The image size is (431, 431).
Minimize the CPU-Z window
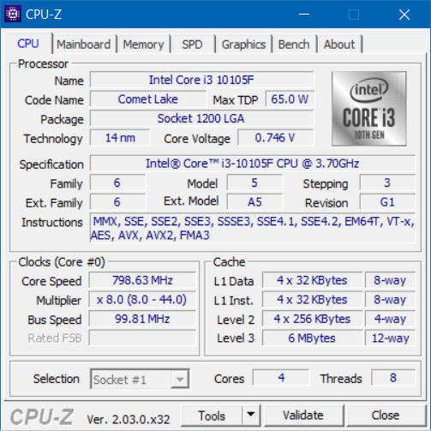pos(304,14)
